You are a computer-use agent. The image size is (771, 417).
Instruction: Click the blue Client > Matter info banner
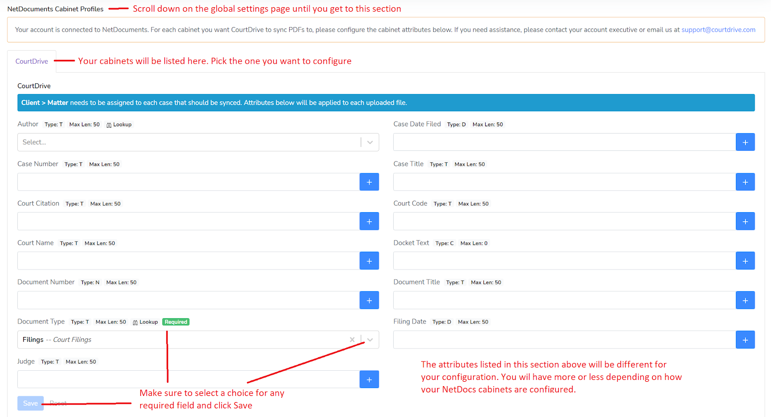click(386, 103)
